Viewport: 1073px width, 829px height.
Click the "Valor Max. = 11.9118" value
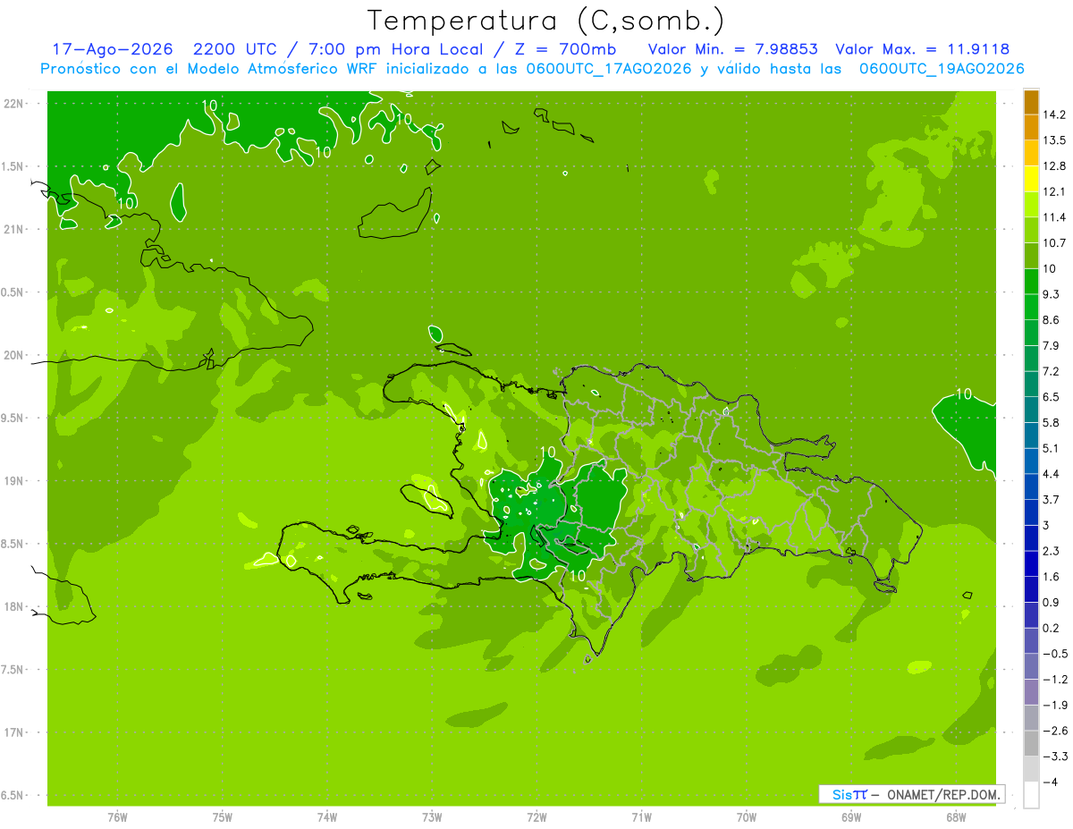point(923,49)
